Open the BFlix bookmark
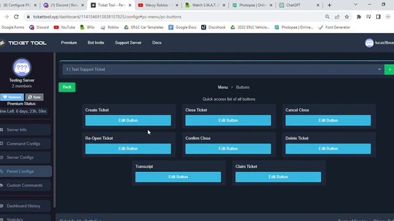Viewport: 394px width, 221px height. click(x=87, y=27)
